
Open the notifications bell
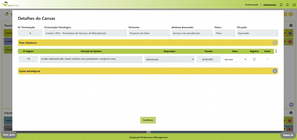(x=287, y=5)
